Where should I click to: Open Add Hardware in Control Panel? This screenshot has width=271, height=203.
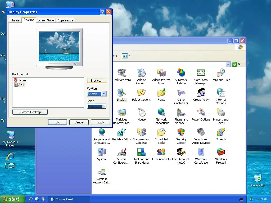pos(121,75)
